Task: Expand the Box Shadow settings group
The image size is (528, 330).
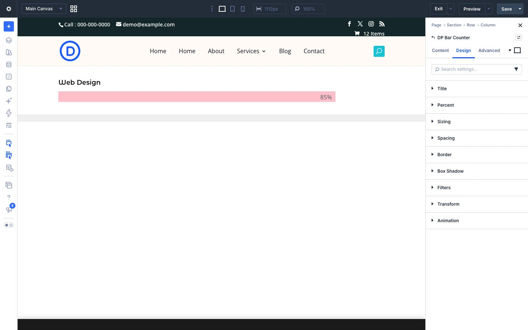Action: click(477, 171)
